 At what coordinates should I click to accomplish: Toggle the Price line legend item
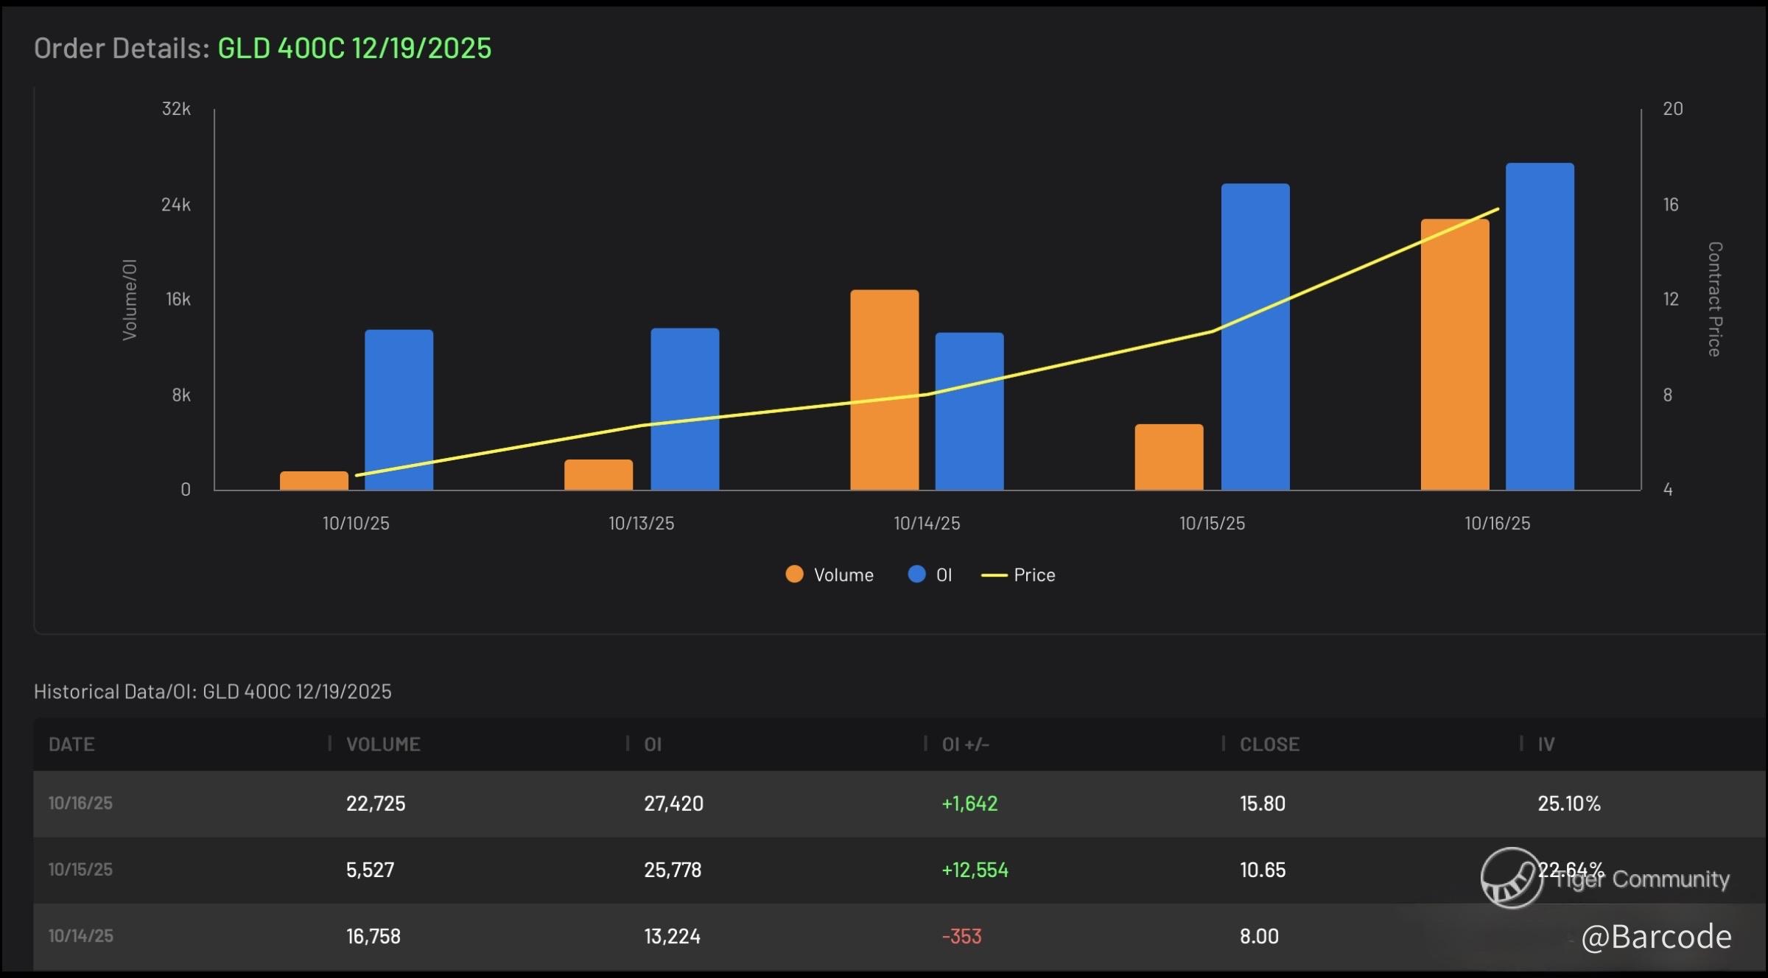coord(1033,575)
